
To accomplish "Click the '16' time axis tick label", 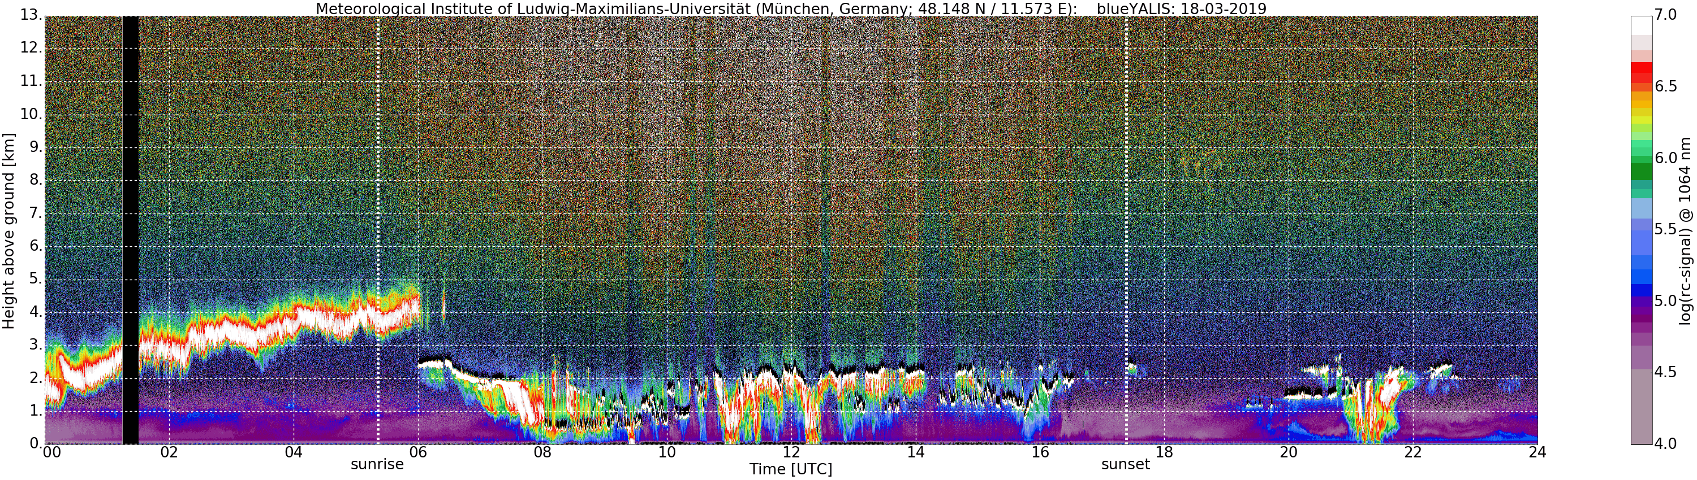I will pyautogui.click(x=1040, y=452).
